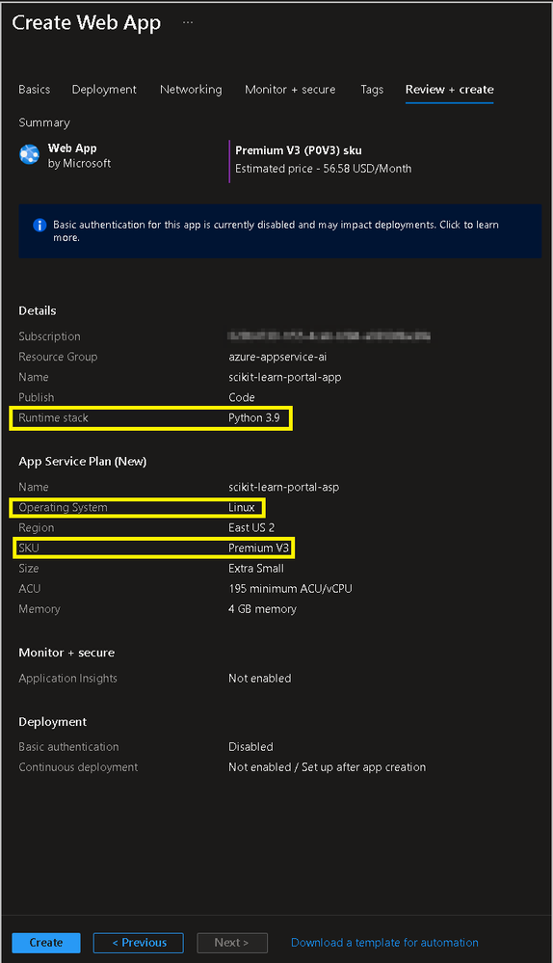Click the info icon in authentication banner
Image resolution: width=553 pixels, height=963 pixels.
(x=39, y=225)
